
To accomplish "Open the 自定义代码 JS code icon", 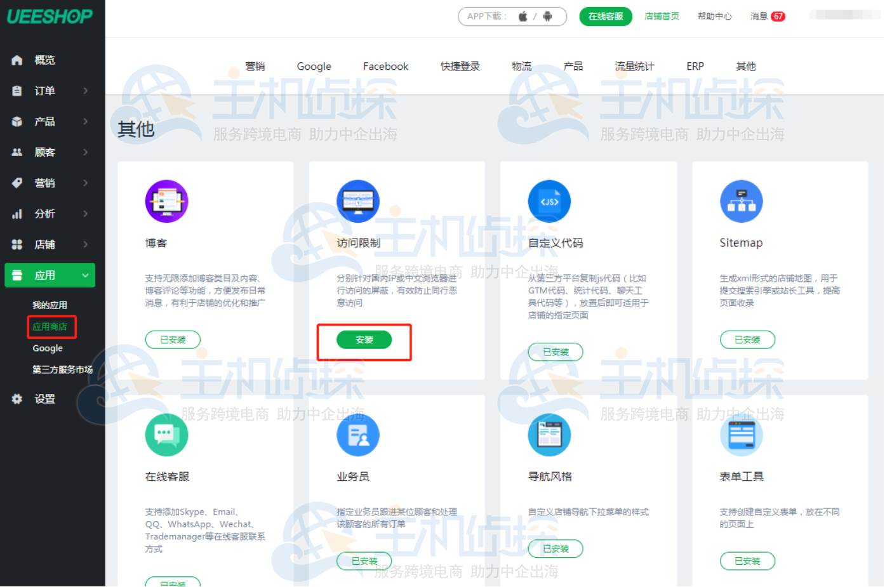I will 549,202.
